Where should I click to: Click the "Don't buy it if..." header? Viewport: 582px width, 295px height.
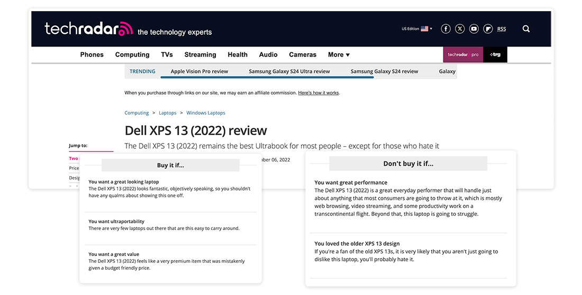[x=408, y=164]
